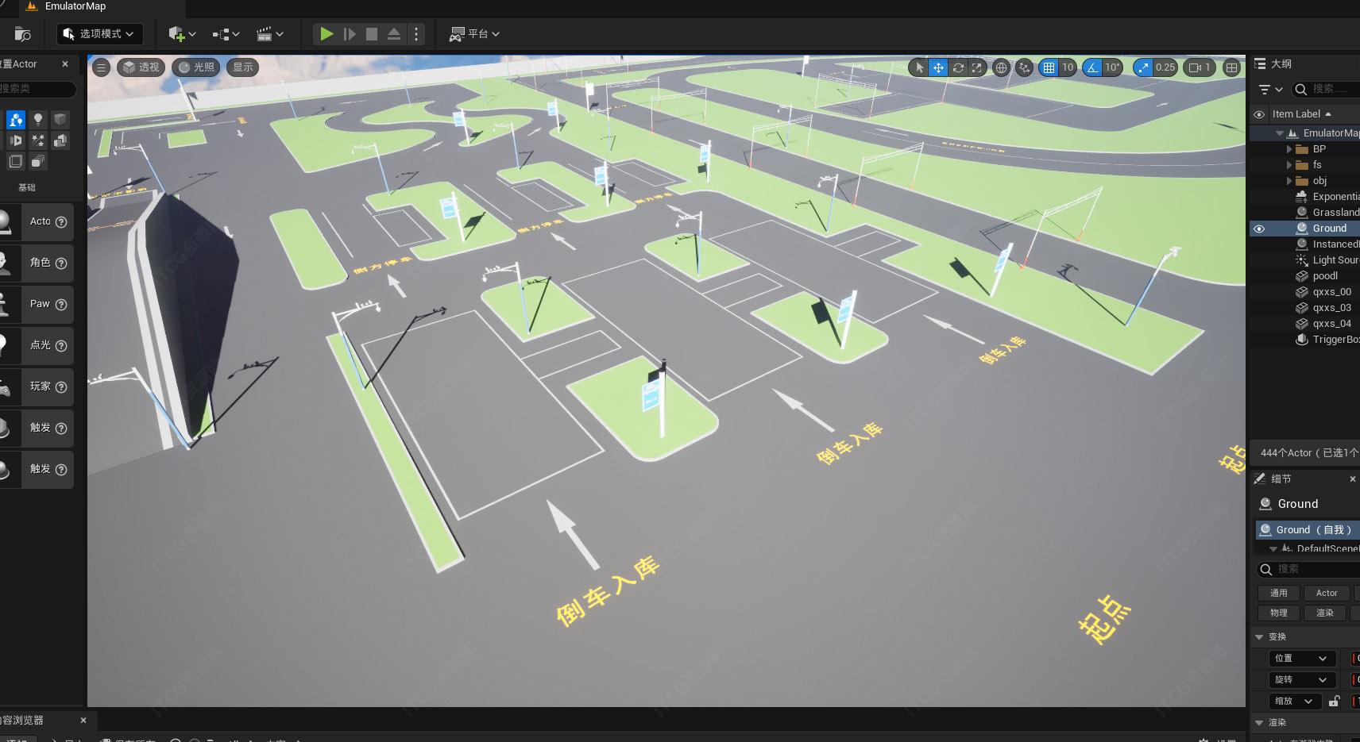Open the 位置 location type dropdown
The width and height of the screenshot is (1360, 742).
(1300, 659)
